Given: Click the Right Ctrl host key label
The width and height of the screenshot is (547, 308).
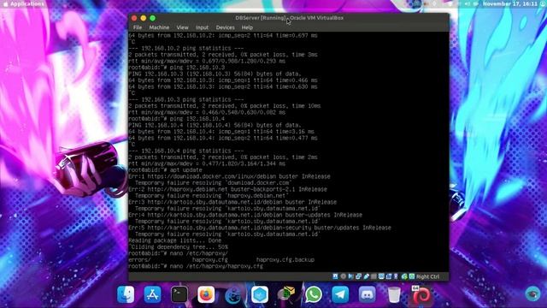Looking at the screenshot, I should [x=427, y=276].
